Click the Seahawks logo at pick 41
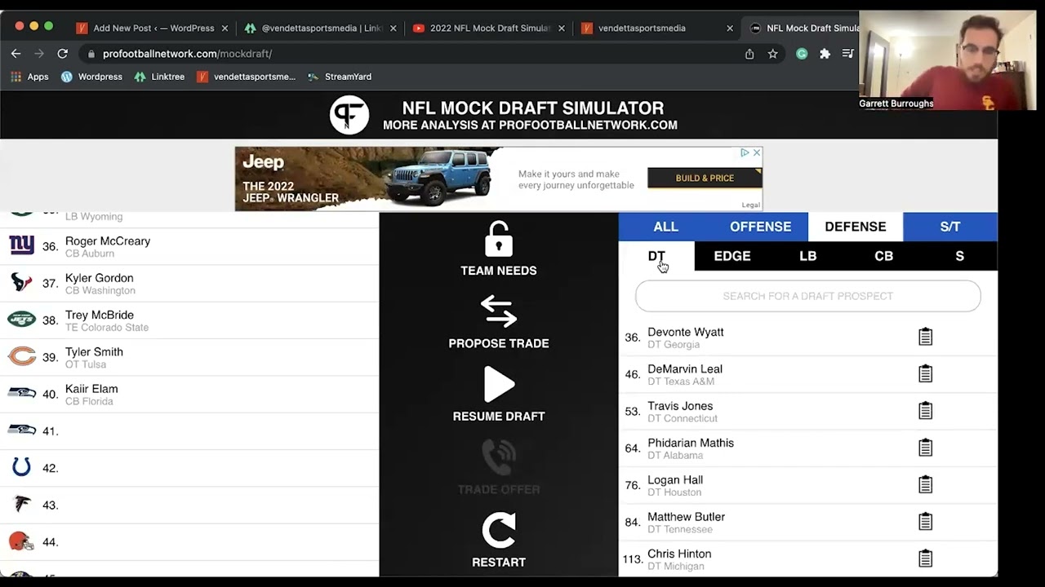 (22, 430)
